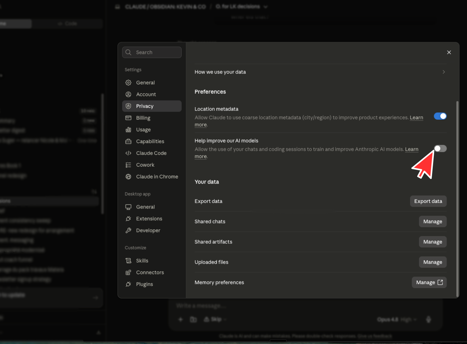The image size is (467, 344).
Task: Select the Privacy settings section
Action: pyautogui.click(x=152, y=106)
